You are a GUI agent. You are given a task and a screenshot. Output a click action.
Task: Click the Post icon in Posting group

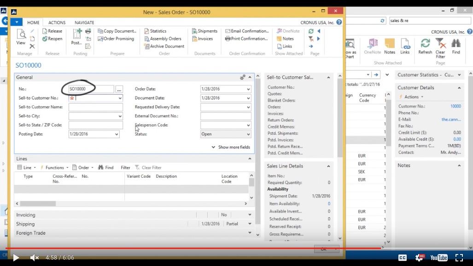(x=76, y=37)
